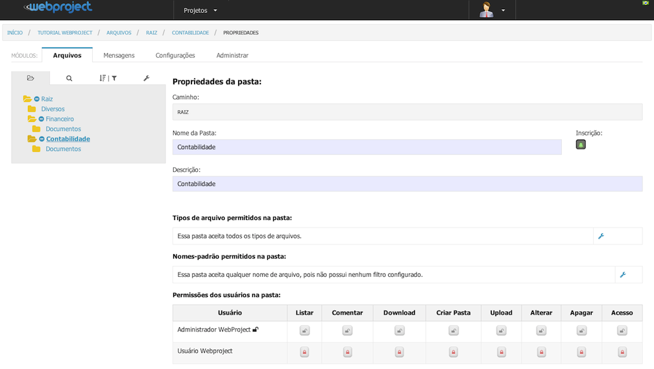Collapse the Raiz tree node

tap(37, 99)
